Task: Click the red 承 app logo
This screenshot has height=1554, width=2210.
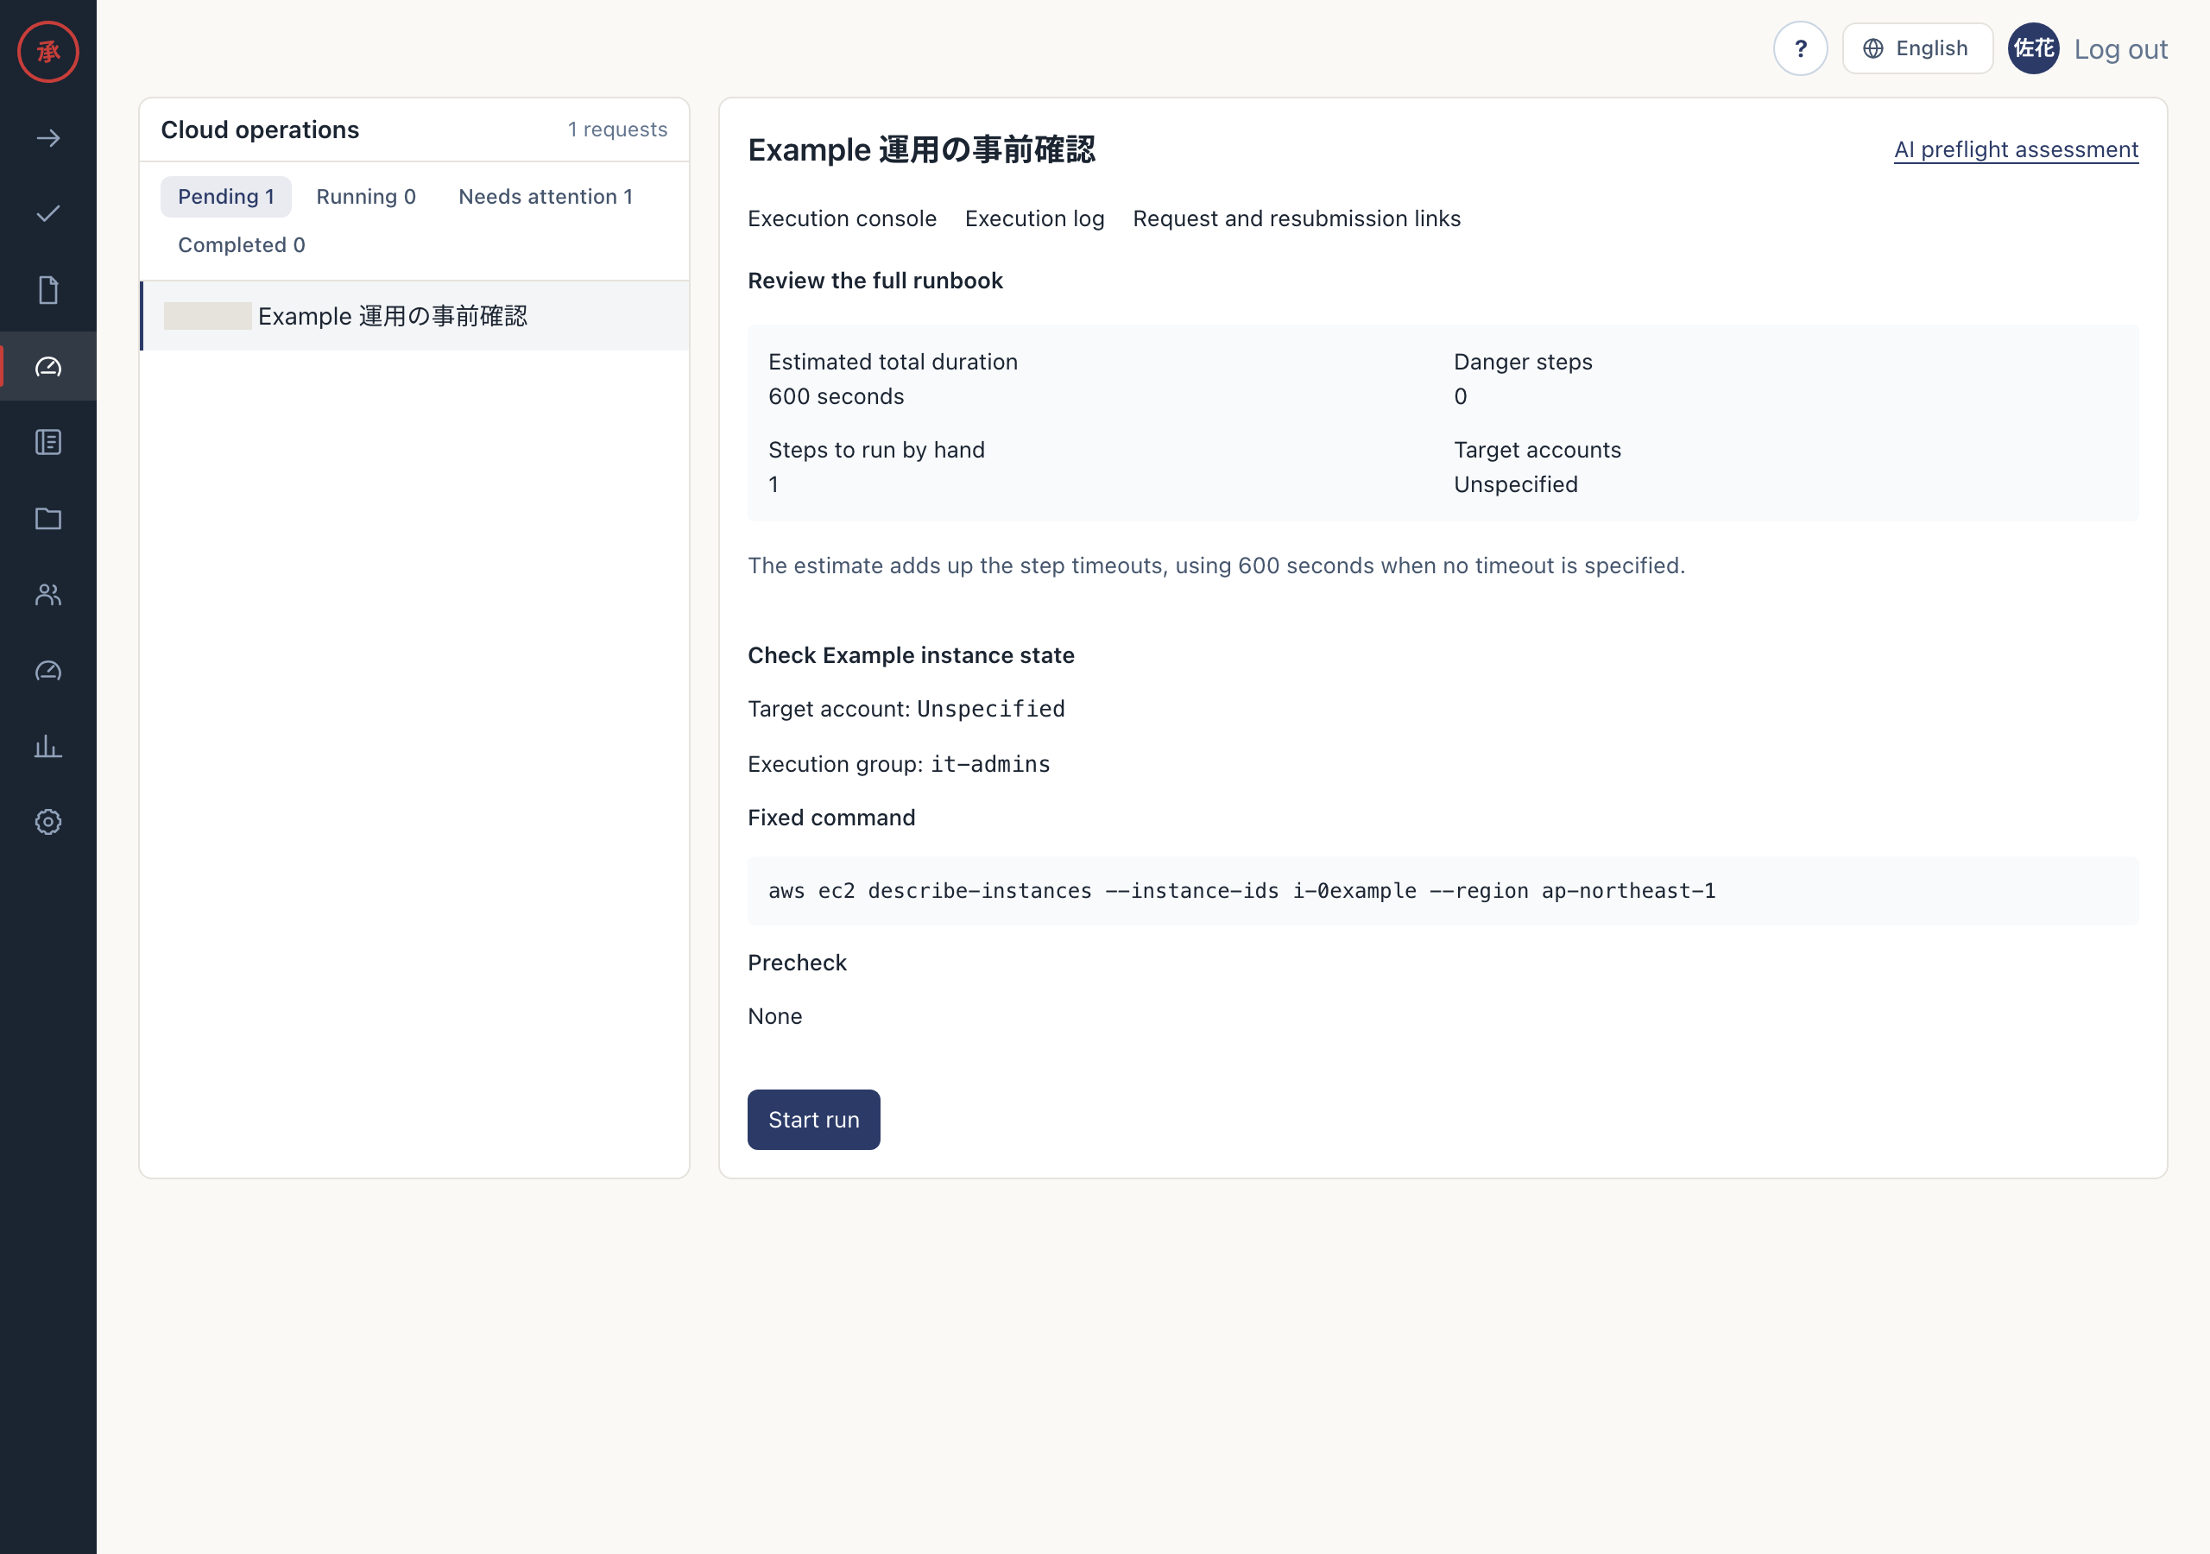Action: coord(48,51)
